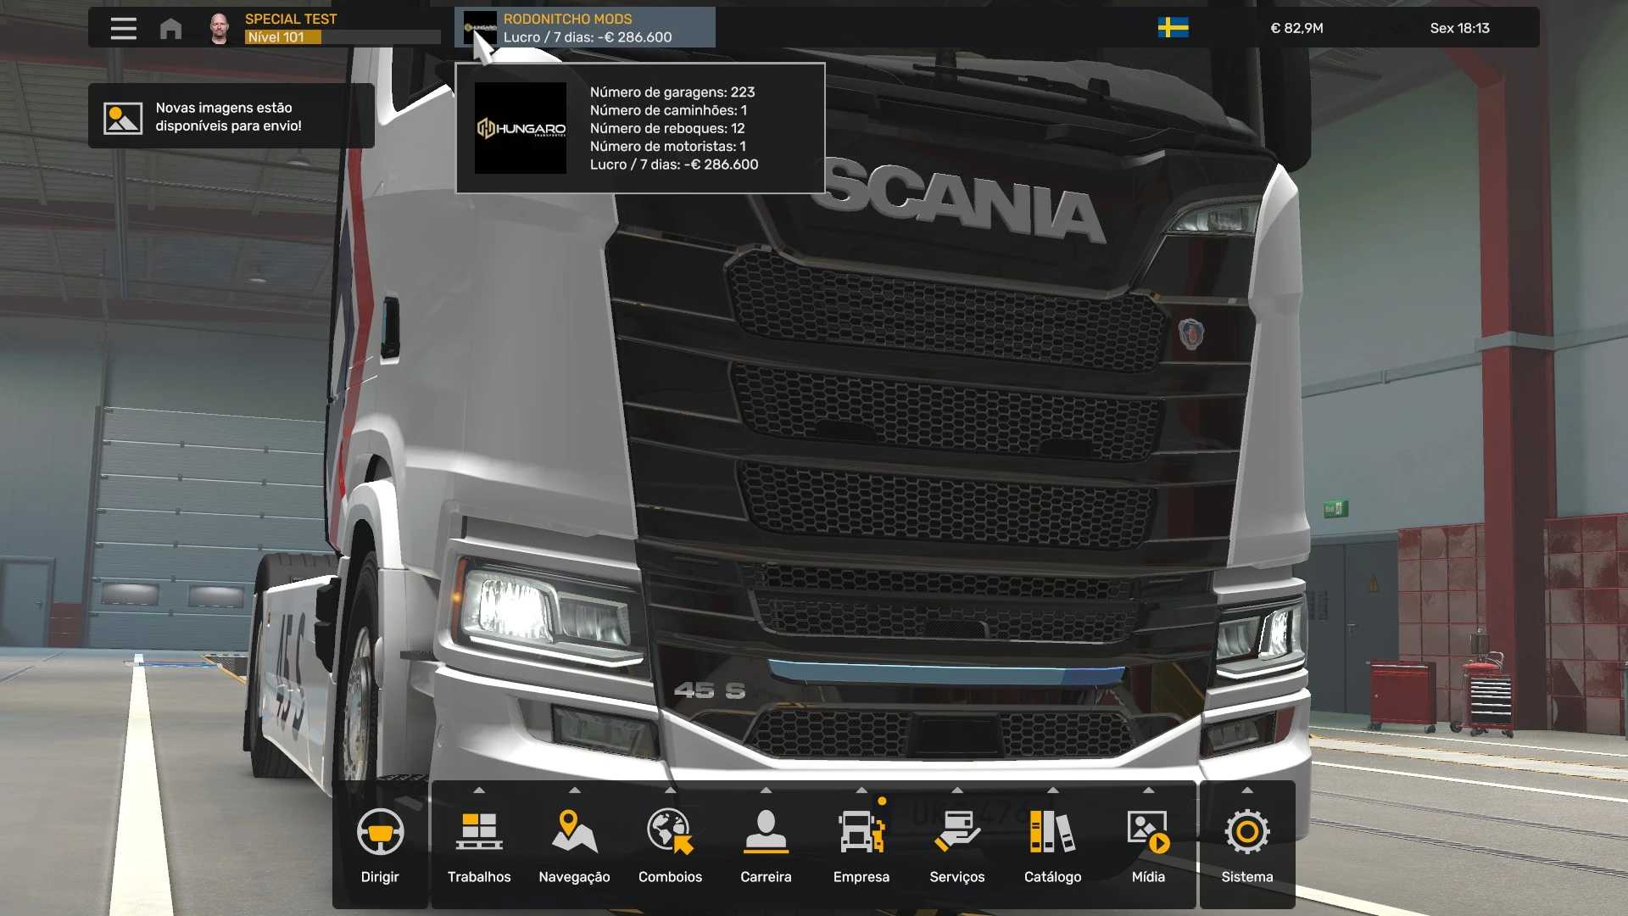
Task: Click the Dirigir steering wheel icon
Action: coord(380,832)
